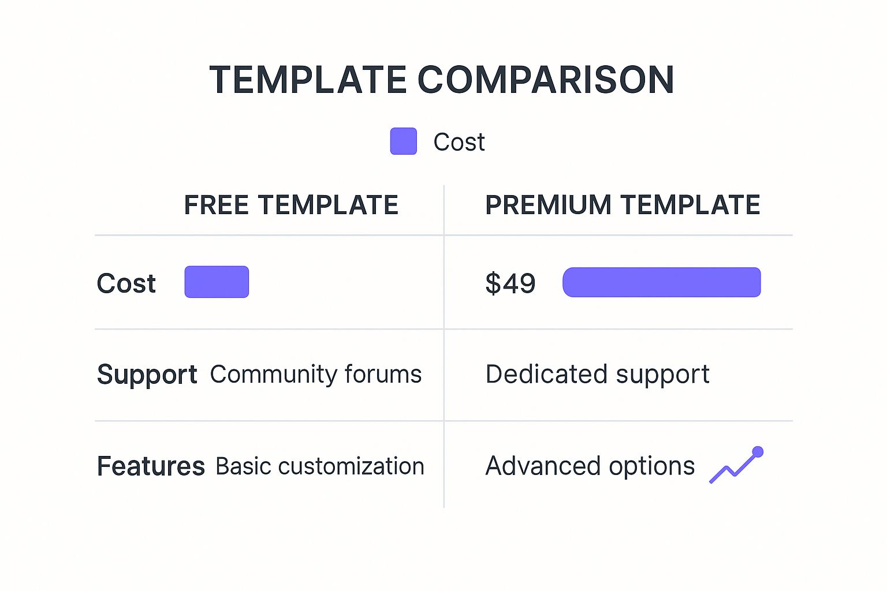
Task: Click the upward trend line icon
Action: point(732,469)
